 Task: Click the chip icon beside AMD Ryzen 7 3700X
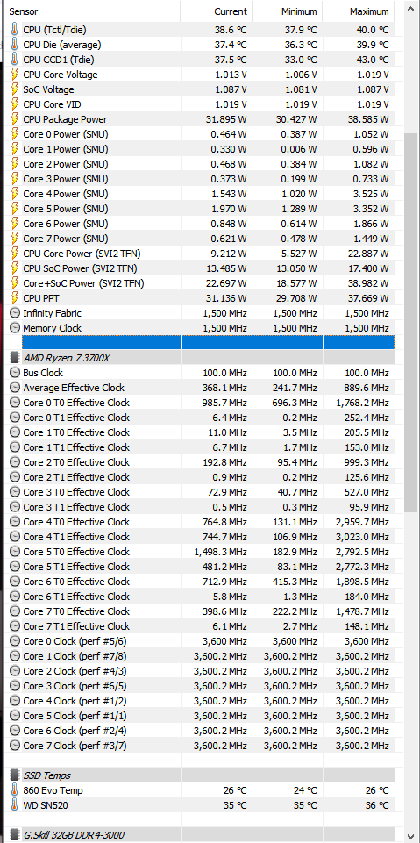point(15,358)
